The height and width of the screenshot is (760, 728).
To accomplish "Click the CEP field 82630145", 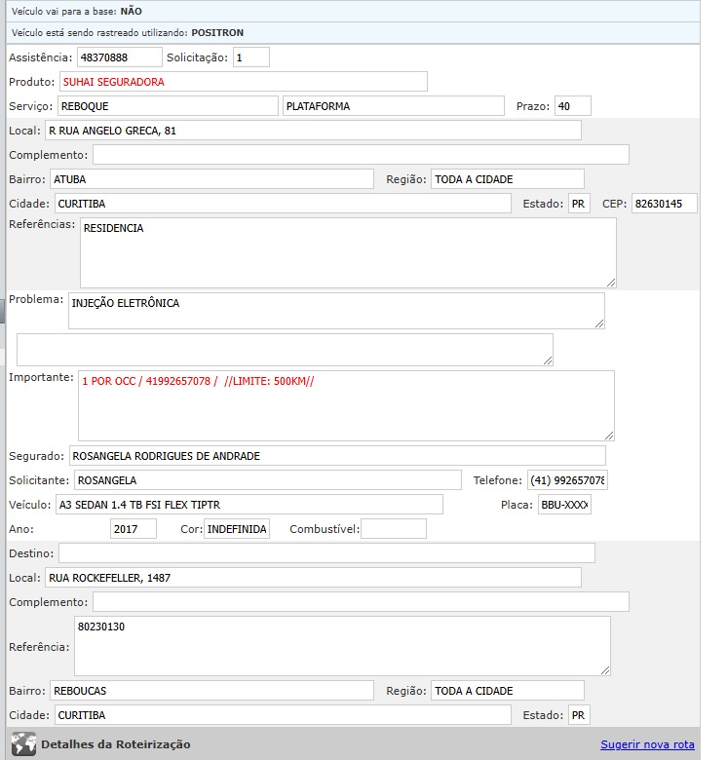I will tap(665, 203).
